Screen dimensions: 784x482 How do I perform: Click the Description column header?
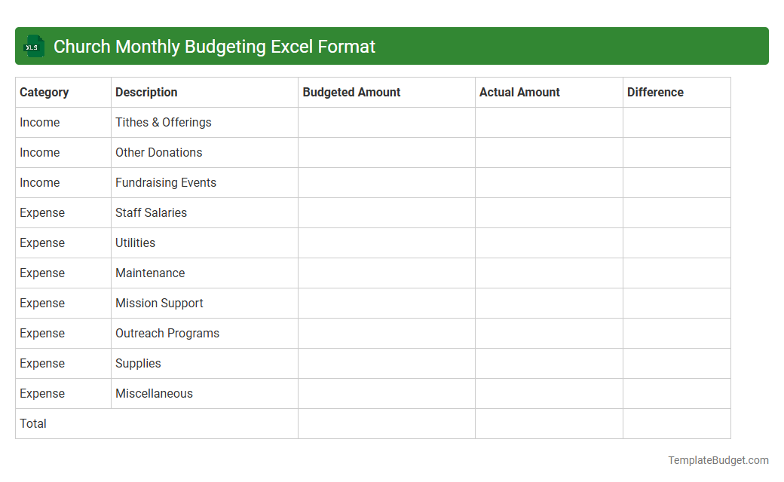tap(146, 92)
